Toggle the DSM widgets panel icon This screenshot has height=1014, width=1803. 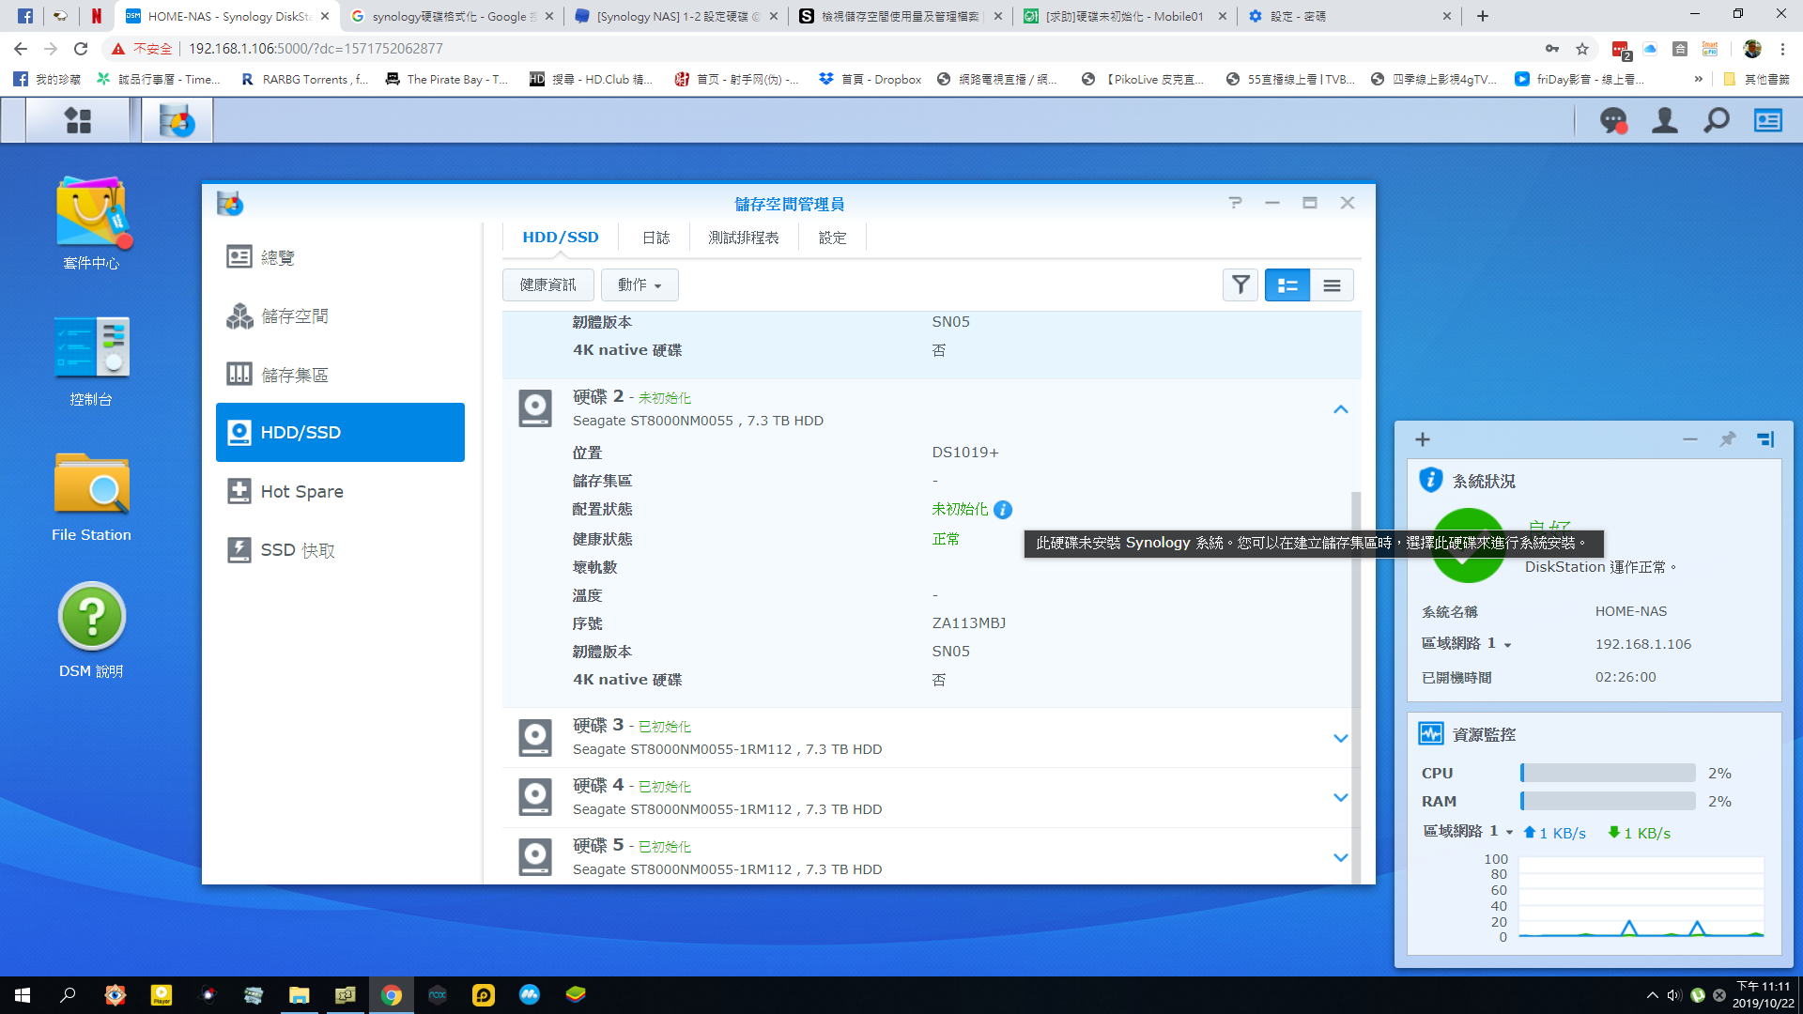point(1768,120)
